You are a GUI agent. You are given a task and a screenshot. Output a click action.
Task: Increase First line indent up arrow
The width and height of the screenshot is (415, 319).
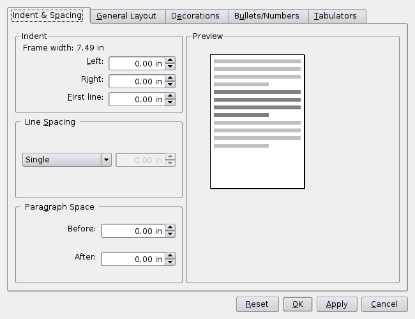(x=170, y=96)
